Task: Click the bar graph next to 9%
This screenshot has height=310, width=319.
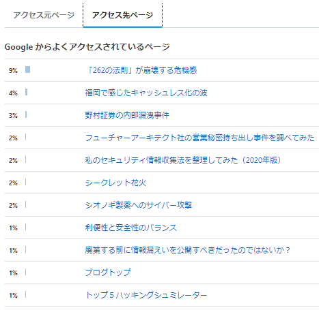Action: [x=27, y=69]
